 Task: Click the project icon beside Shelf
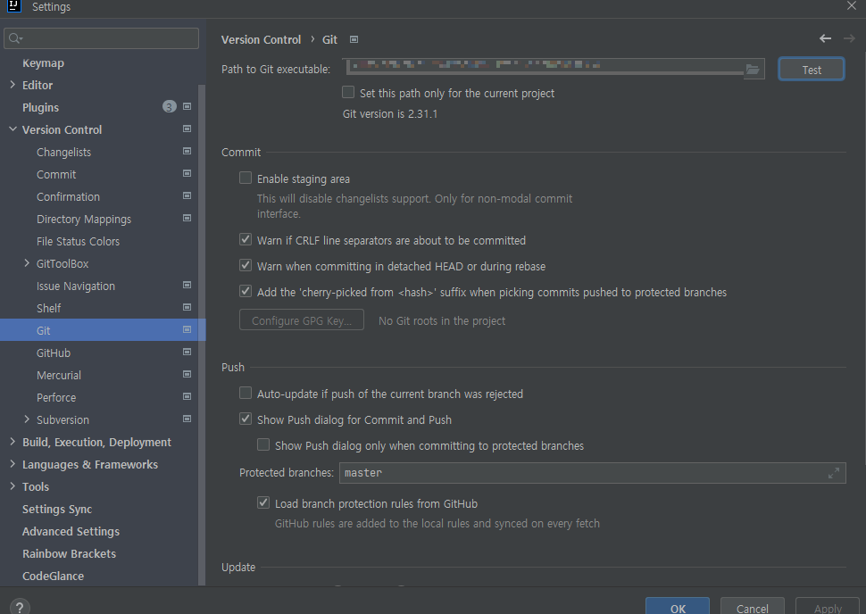coord(187,307)
